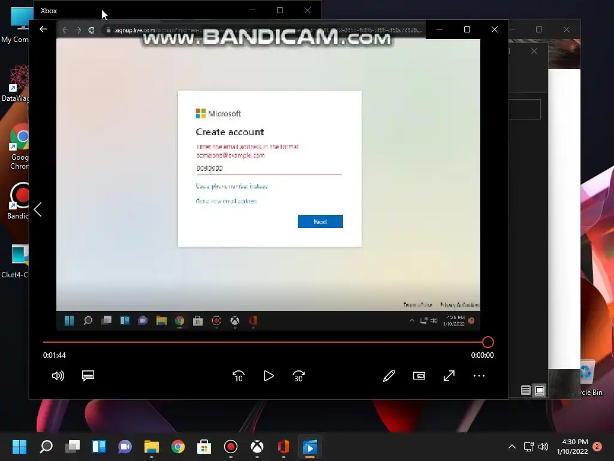Open Office from the taskbar

[x=284, y=447]
